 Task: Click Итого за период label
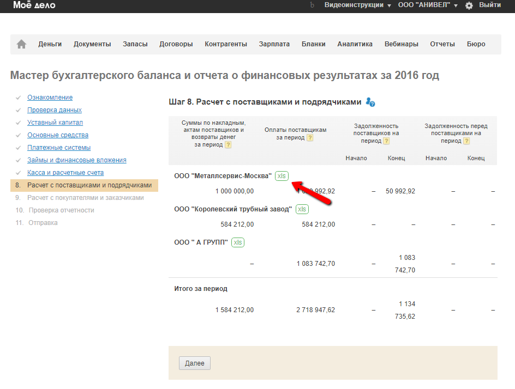tap(201, 289)
